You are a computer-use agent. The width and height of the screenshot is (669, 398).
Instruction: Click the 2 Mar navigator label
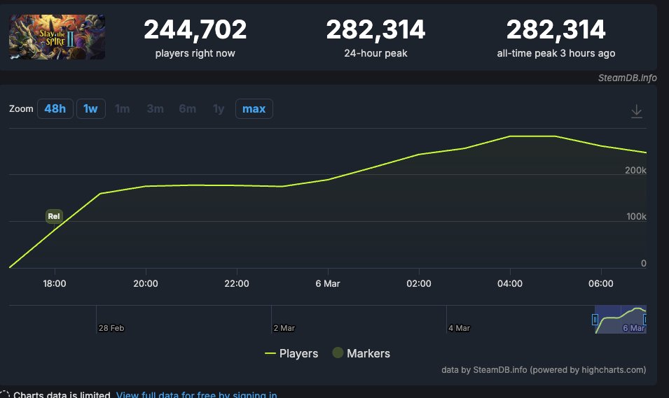pos(284,328)
